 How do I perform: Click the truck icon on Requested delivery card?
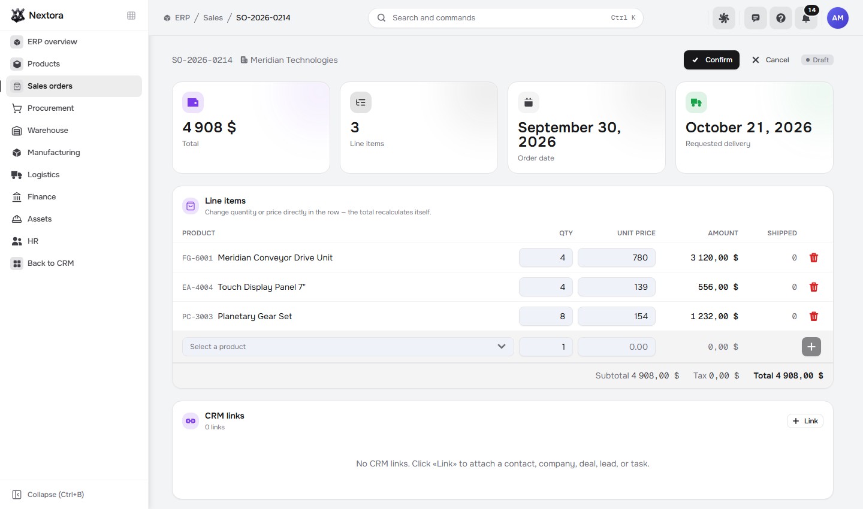(x=696, y=102)
